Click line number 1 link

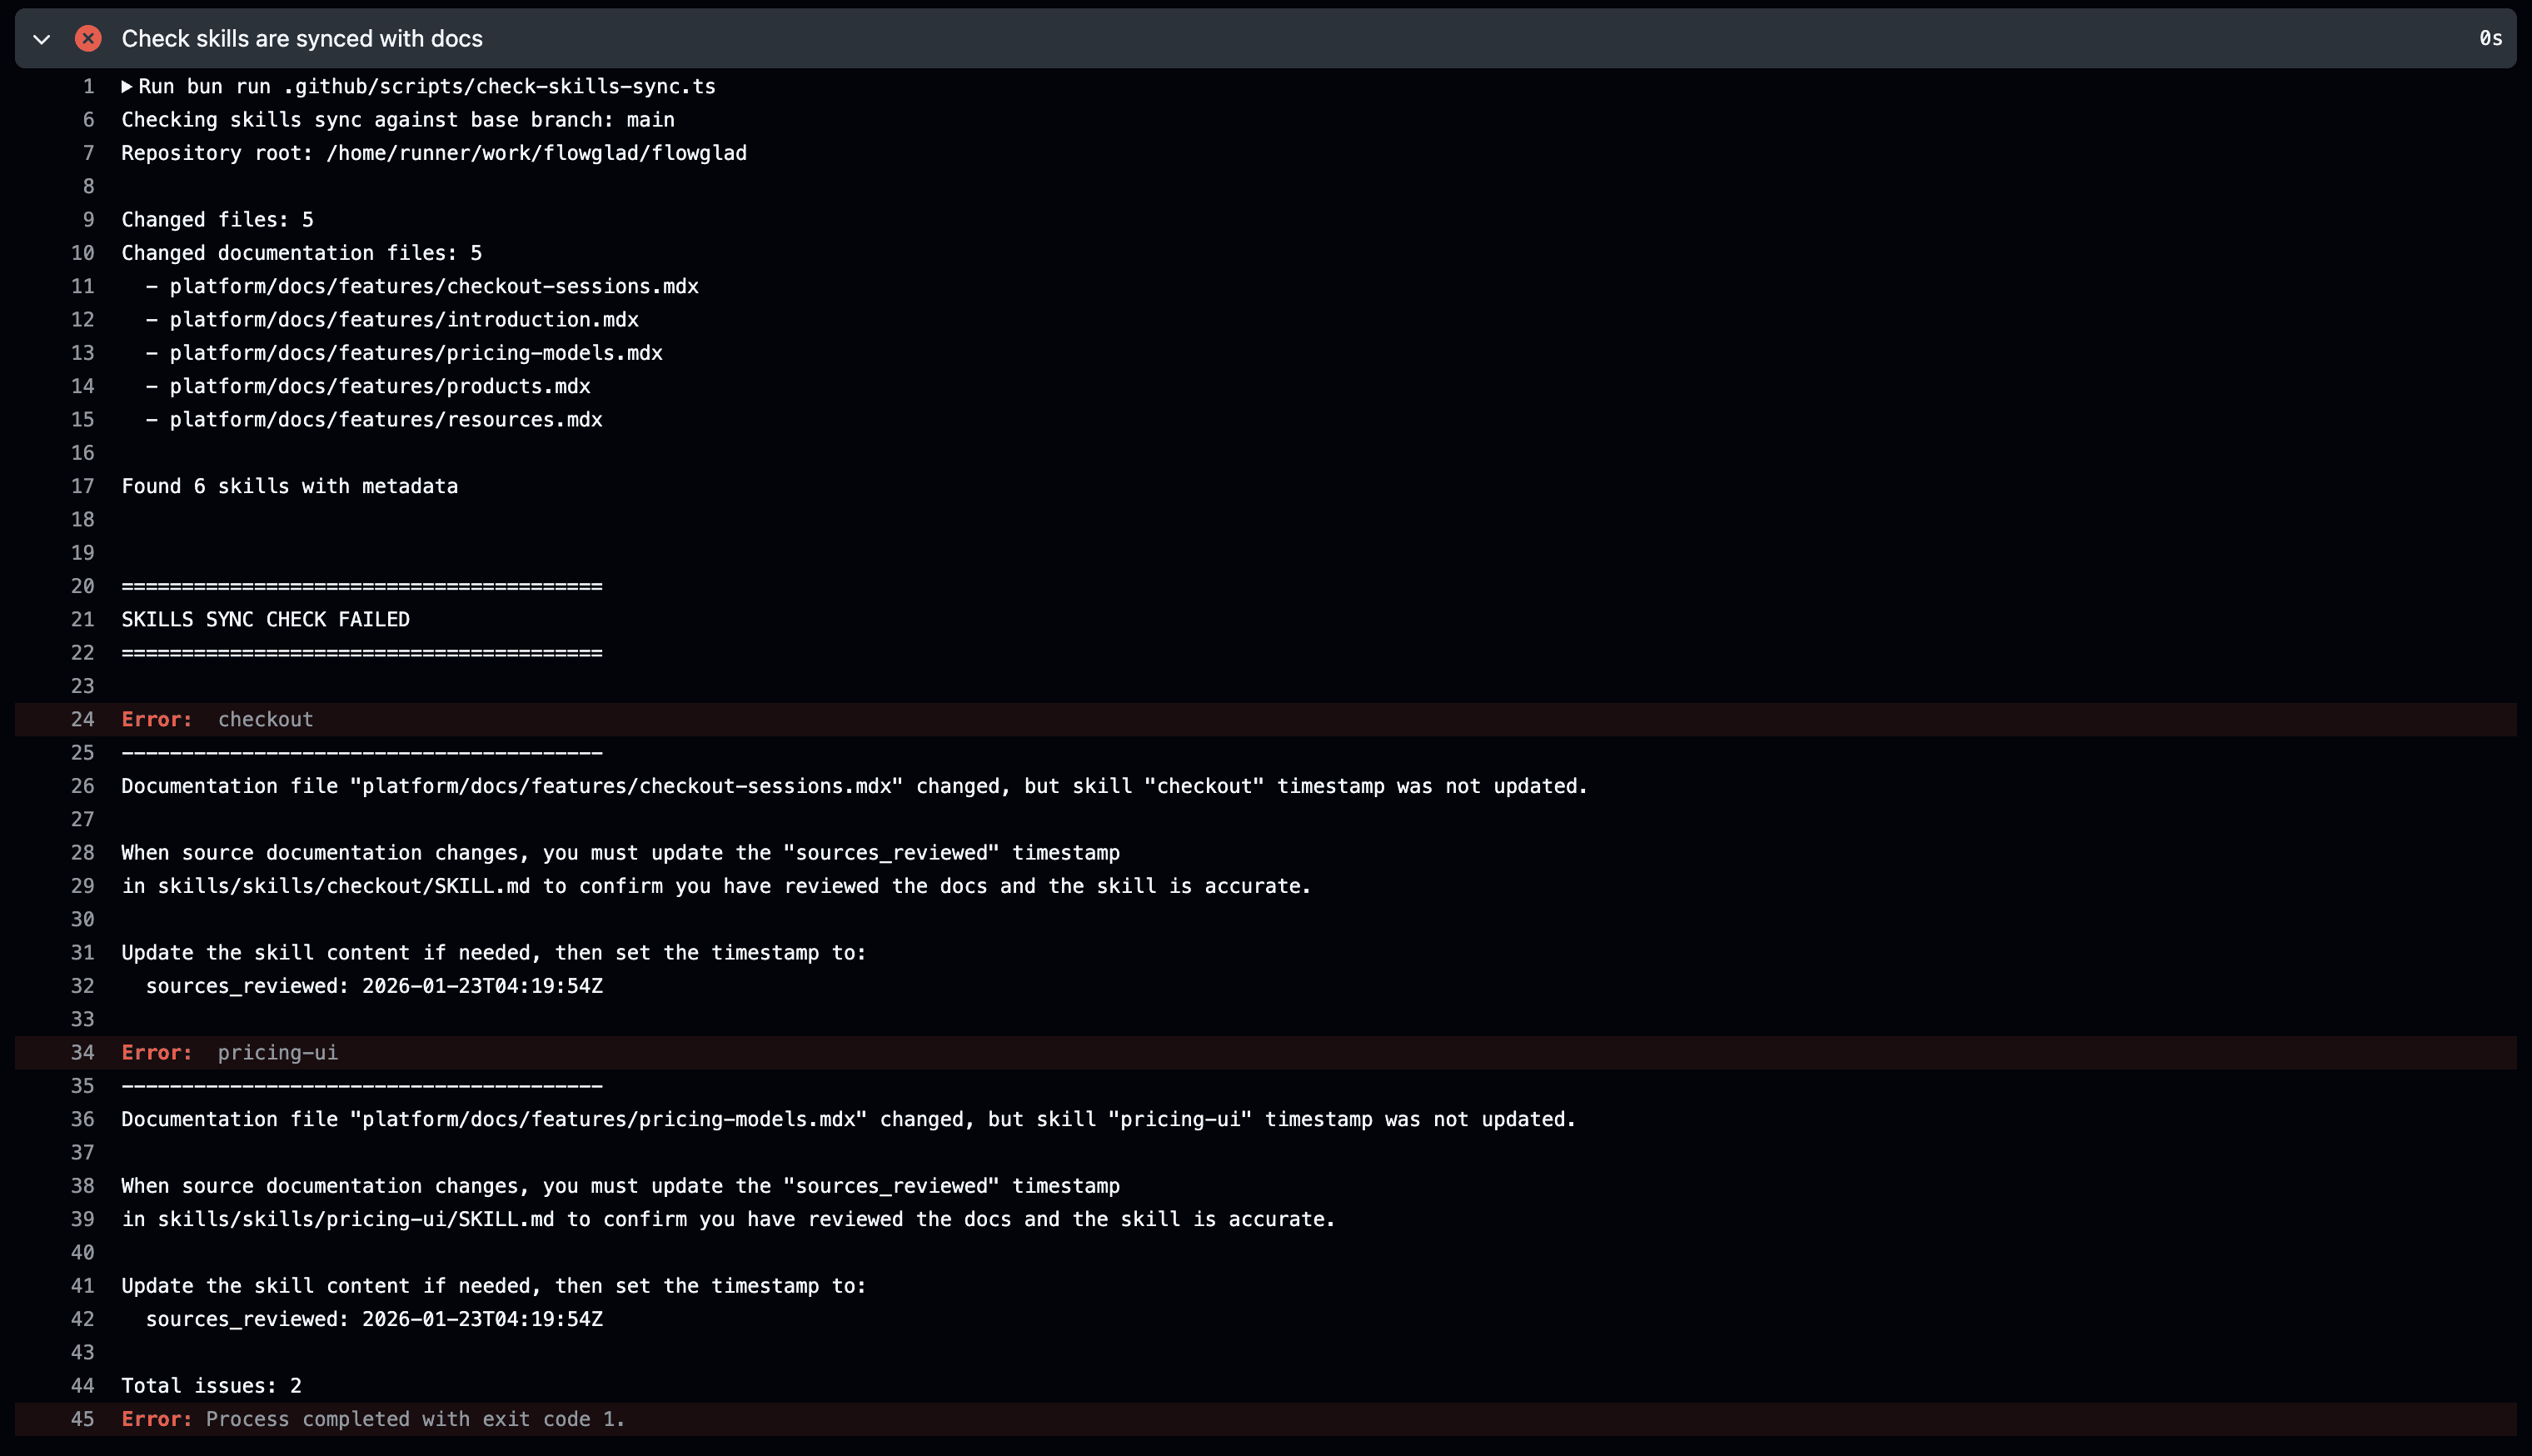pyautogui.click(x=88, y=87)
